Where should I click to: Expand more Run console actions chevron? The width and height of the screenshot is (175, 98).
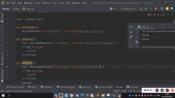[137, 46]
